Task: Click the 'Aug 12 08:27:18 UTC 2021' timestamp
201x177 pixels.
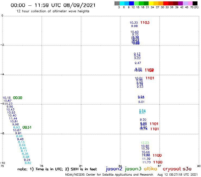Action: (178, 175)
